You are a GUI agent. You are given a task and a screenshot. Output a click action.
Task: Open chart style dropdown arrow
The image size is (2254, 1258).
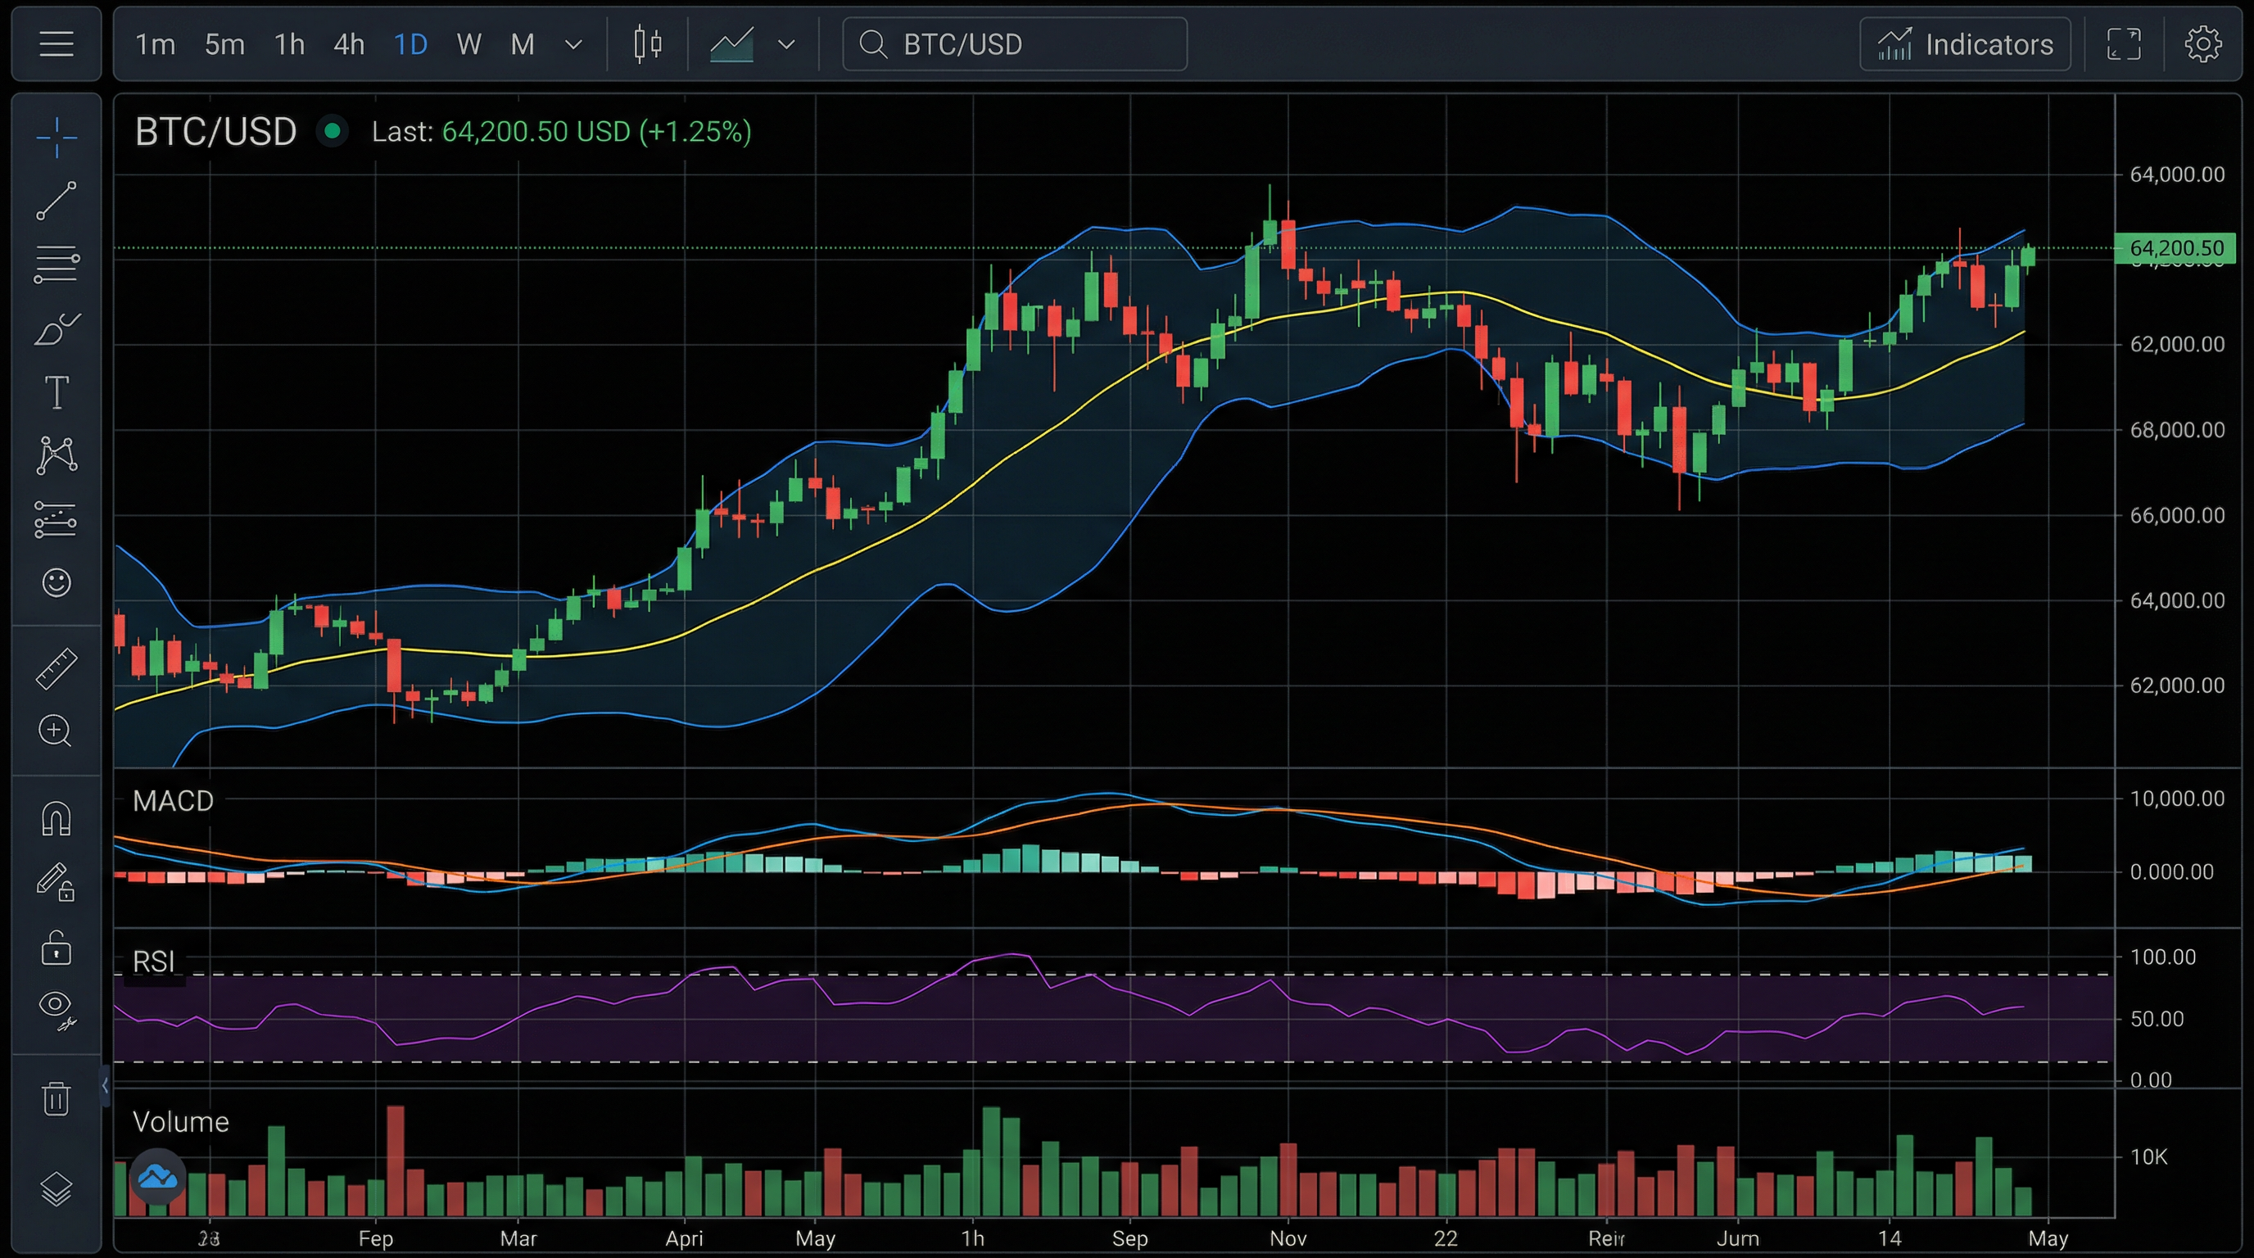point(786,43)
